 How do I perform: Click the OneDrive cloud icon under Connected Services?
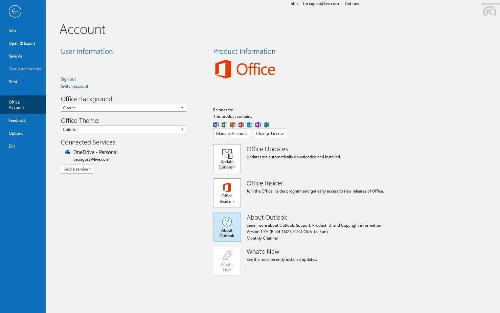coord(68,152)
